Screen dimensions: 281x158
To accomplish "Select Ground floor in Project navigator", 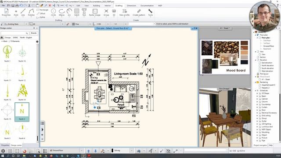I will [x=268, y=46].
